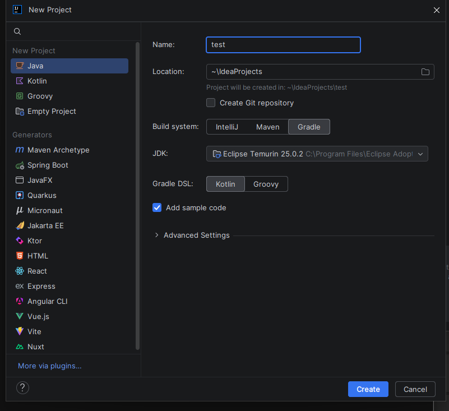This screenshot has height=411, width=449.
Task: Click the search magnifier icon
Action: 17,31
